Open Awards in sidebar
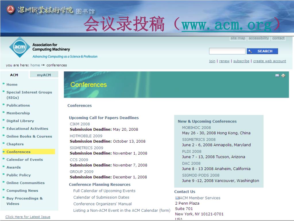 coord(13,167)
